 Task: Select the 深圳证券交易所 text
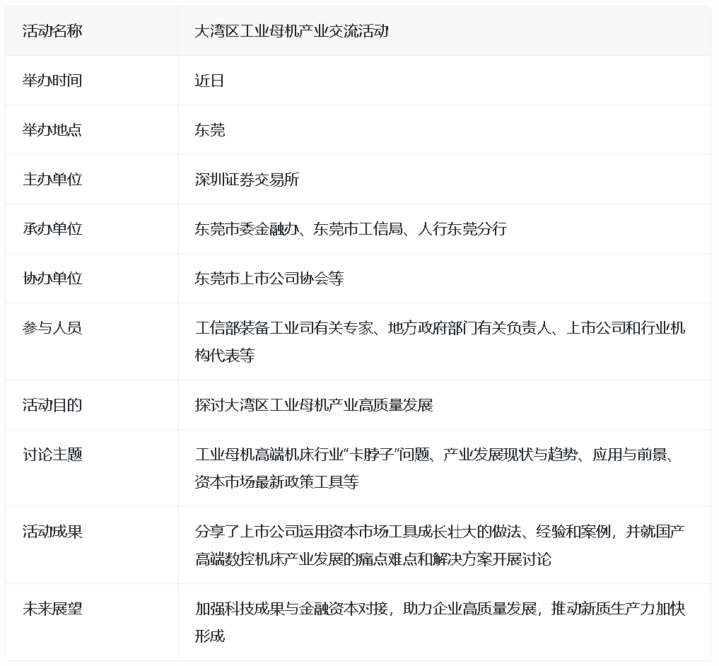247,180
